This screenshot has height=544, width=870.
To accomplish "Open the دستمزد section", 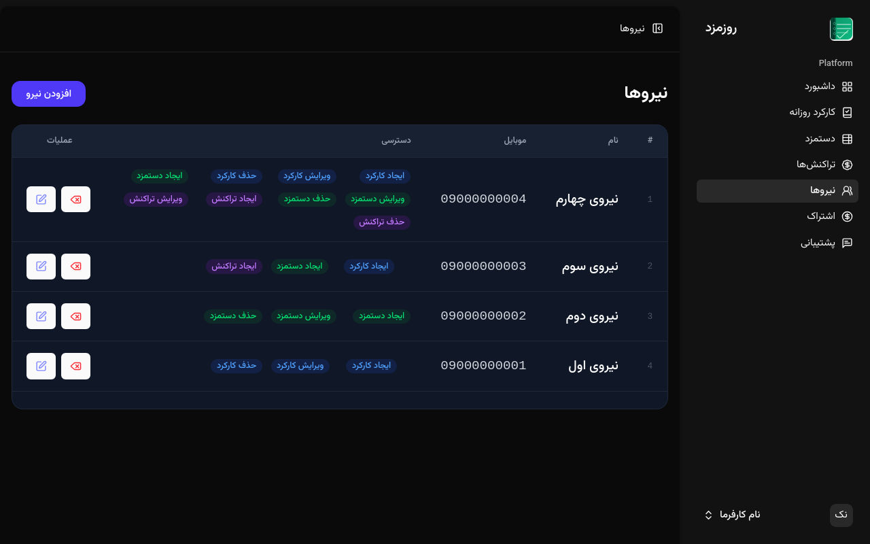I will coord(777,139).
